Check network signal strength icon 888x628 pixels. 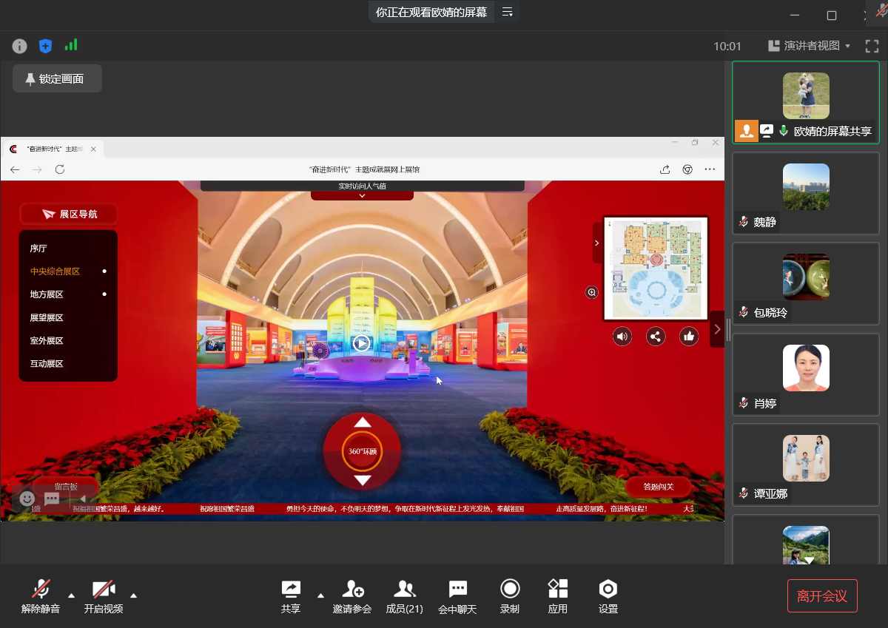(x=71, y=45)
